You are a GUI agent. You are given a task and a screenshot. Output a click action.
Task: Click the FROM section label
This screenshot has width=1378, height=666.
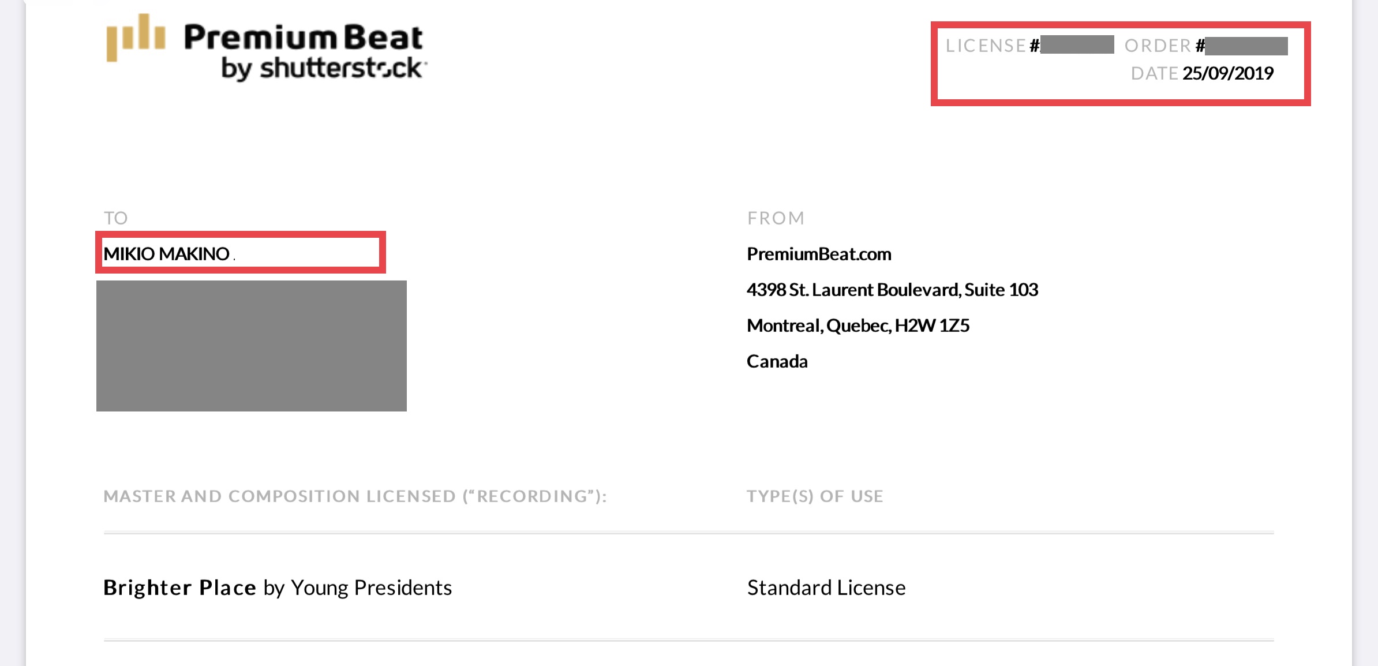tap(776, 218)
